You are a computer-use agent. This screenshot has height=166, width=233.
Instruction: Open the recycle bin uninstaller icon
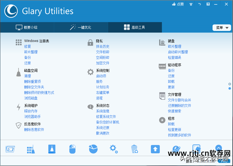pos(135,149)
